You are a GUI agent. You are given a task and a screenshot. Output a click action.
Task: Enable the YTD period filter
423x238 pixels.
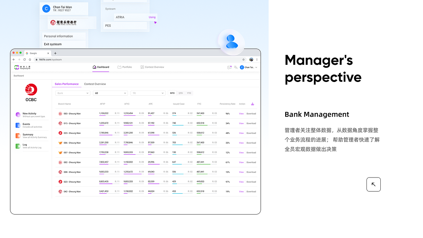(189, 93)
